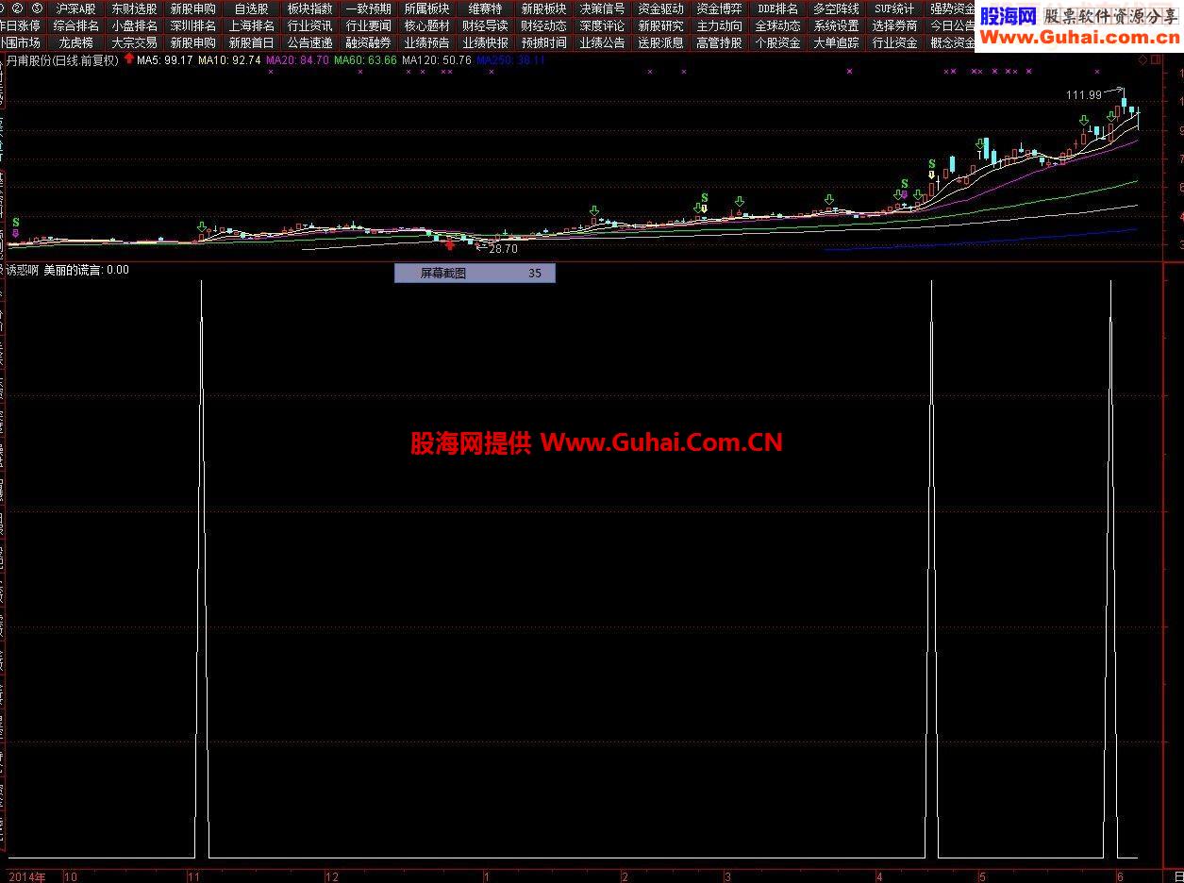1184x883 pixels.
Task: Open 综合排名 ranking
Action: [76, 25]
